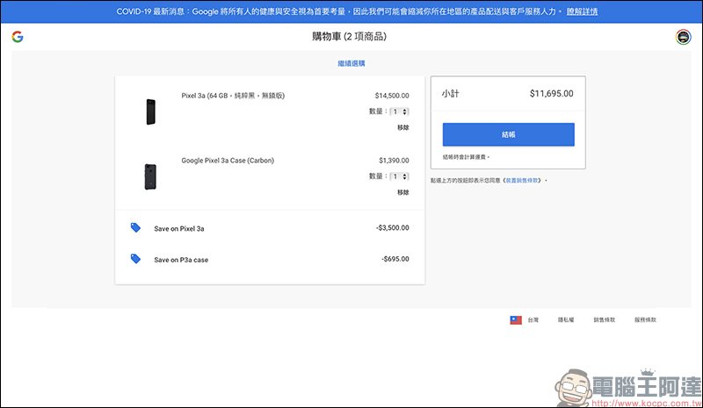Open the account avatar menu
The height and width of the screenshot is (408, 703).
684,37
